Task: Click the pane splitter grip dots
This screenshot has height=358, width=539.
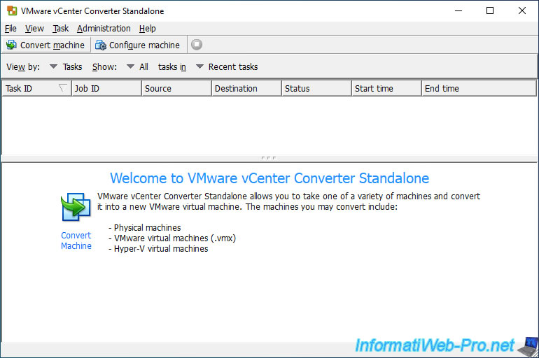Action: (x=269, y=158)
